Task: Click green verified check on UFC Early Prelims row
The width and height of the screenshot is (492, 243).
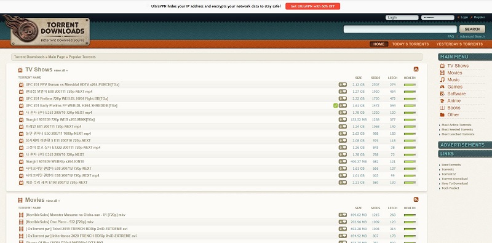Action: pyautogui.click(x=335, y=105)
